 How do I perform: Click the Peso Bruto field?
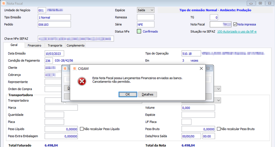click(198, 129)
